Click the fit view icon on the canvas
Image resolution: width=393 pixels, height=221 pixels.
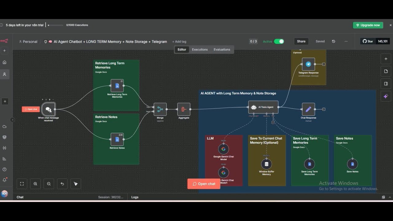22,184
